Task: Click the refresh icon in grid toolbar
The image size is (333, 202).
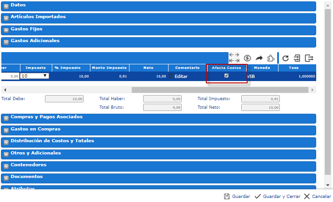Action: (285, 58)
